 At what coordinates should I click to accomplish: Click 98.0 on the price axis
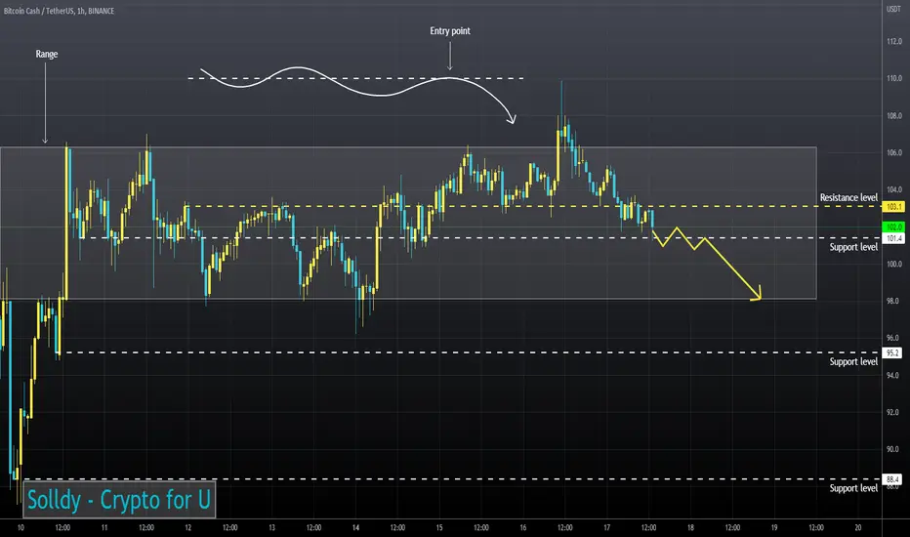892,301
